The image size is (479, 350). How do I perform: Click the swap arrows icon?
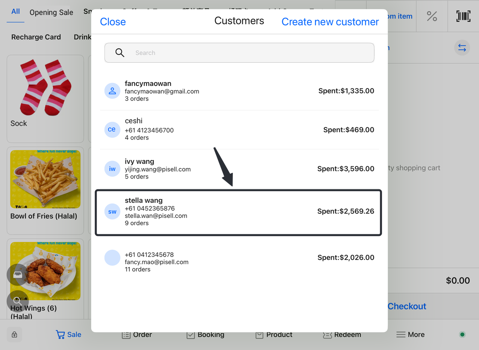(x=462, y=48)
